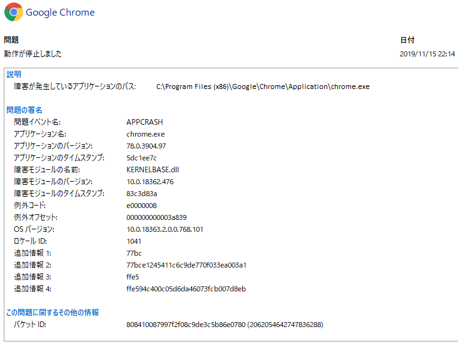Click the 追加情報 4 label

(33, 289)
